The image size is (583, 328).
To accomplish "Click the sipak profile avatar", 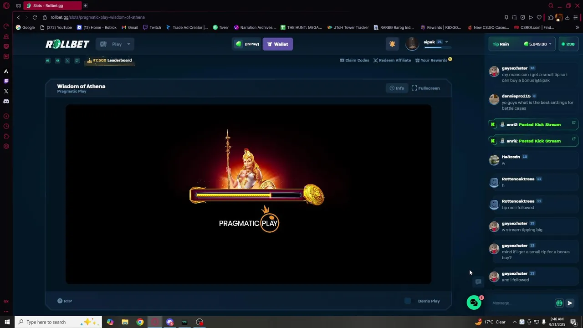I will pos(412,44).
